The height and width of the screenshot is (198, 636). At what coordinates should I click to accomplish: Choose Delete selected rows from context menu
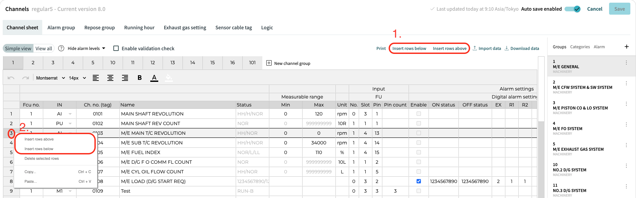pos(42,158)
